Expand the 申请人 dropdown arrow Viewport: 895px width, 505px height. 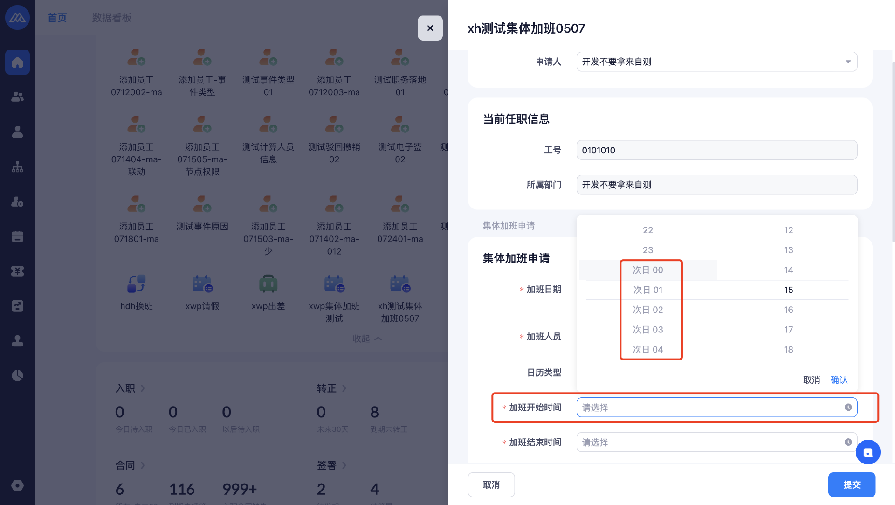point(848,62)
